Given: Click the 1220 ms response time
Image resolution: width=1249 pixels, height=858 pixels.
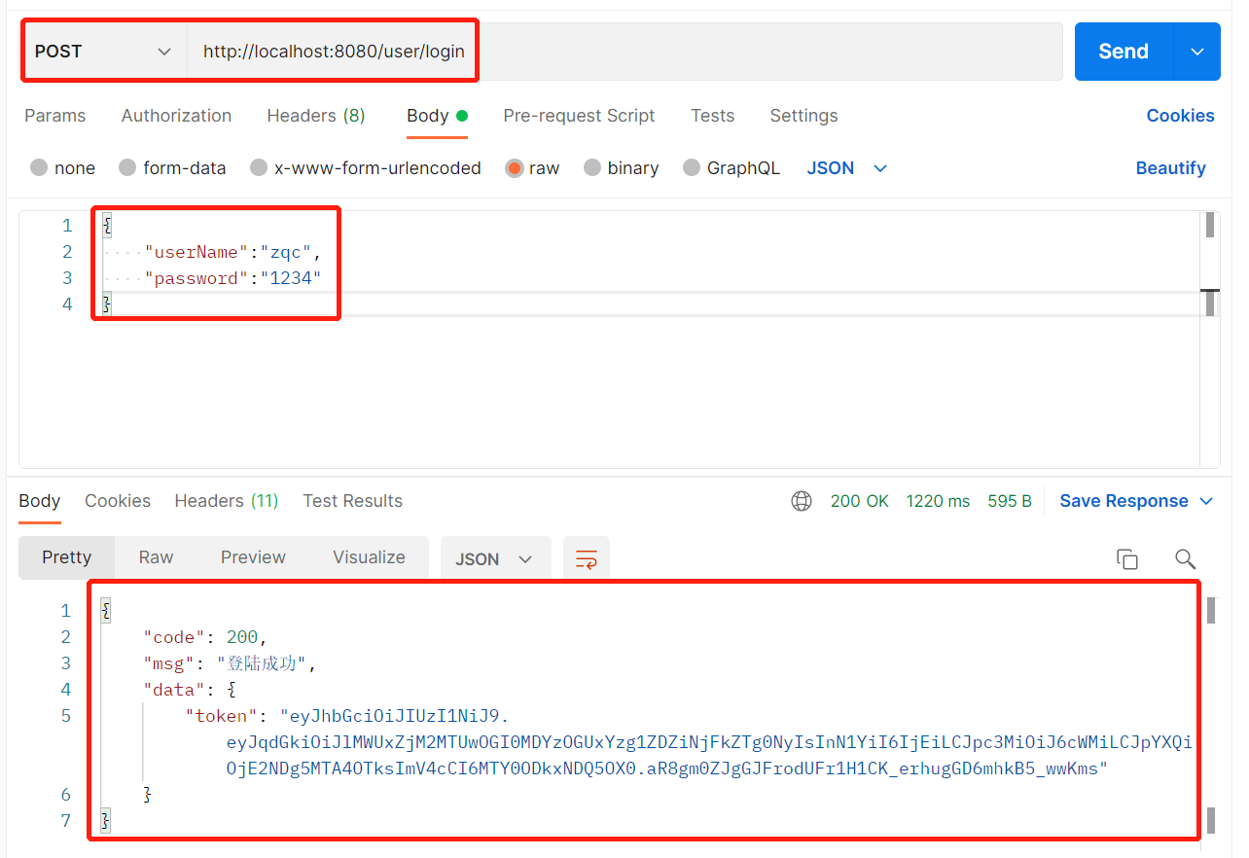Looking at the screenshot, I should click(x=938, y=501).
